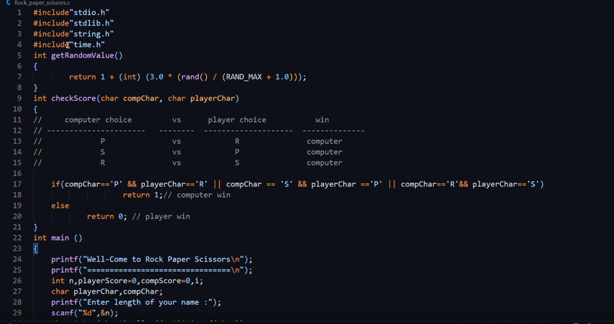Click the C file icon in breadcrumb

[x=8, y=3]
